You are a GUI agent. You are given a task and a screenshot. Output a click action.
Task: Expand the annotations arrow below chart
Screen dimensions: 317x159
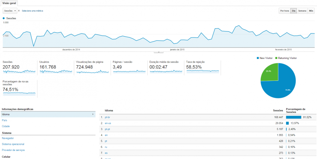159,52
